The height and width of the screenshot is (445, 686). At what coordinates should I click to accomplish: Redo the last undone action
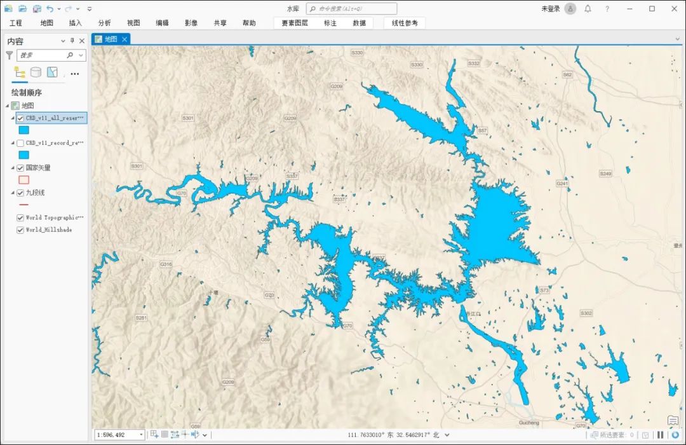(x=68, y=8)
